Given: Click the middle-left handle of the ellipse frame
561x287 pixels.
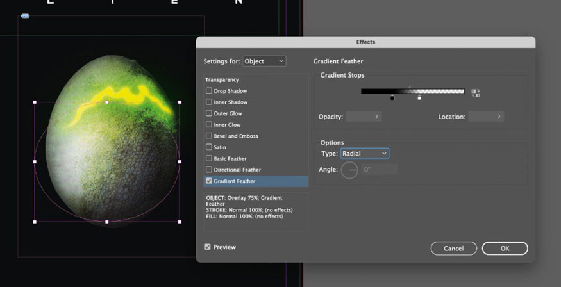Looking at the screenshot, I should point(35,162).
